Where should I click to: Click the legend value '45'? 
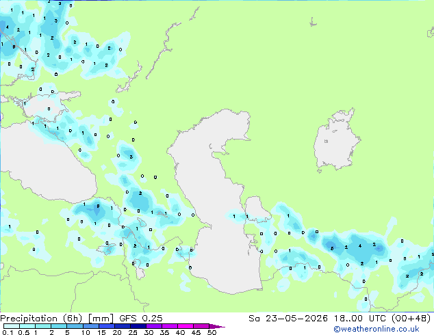196,332
